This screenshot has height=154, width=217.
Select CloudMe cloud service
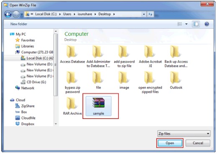(25, 118)
